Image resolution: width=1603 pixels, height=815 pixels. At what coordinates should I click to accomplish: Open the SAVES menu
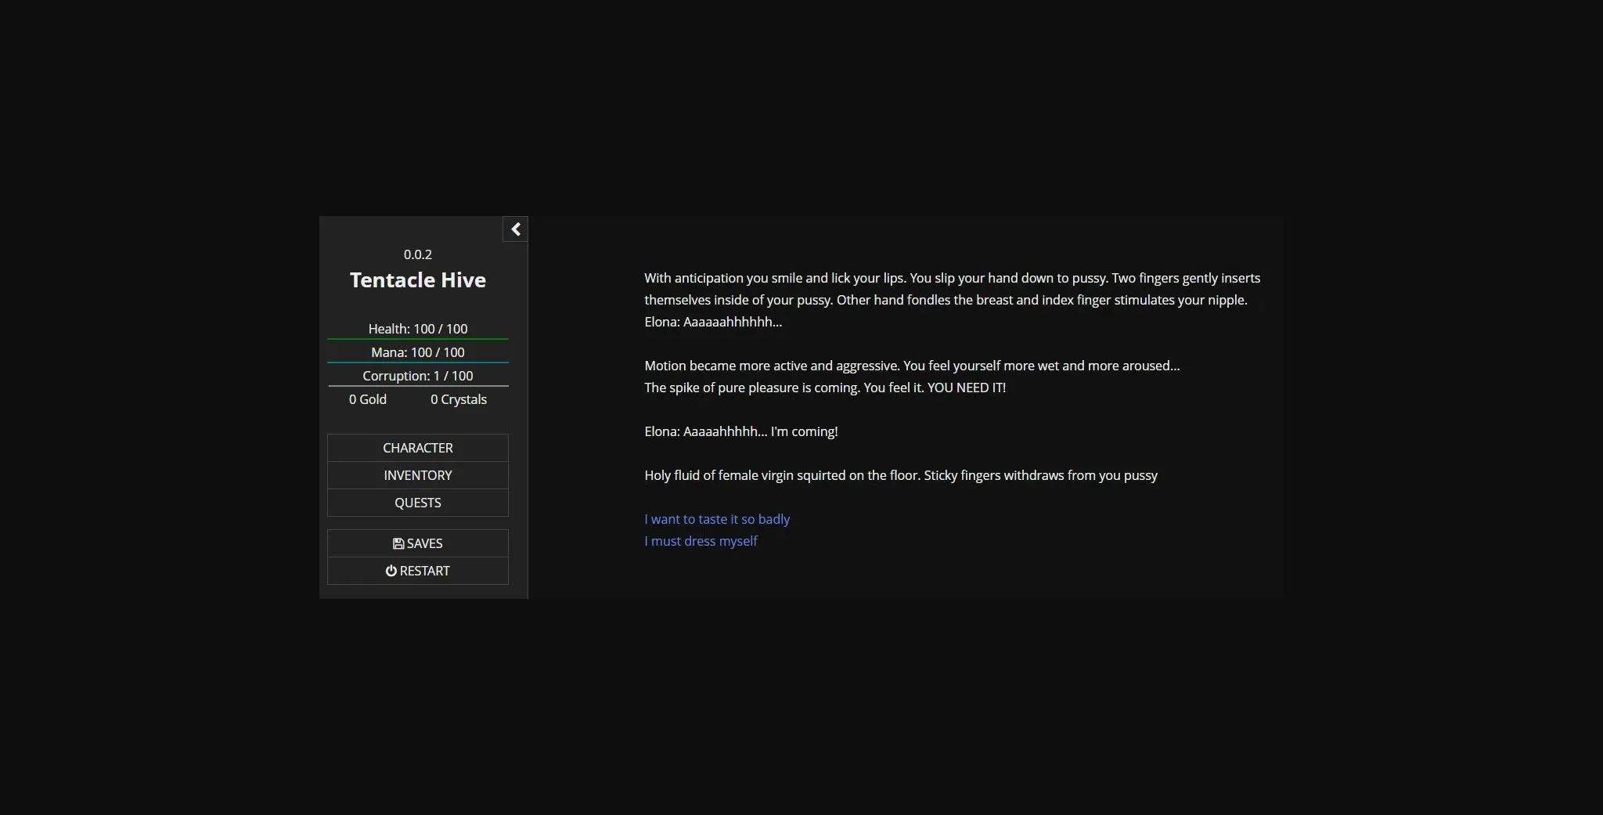pyautogui.click(x=417, y=543)
